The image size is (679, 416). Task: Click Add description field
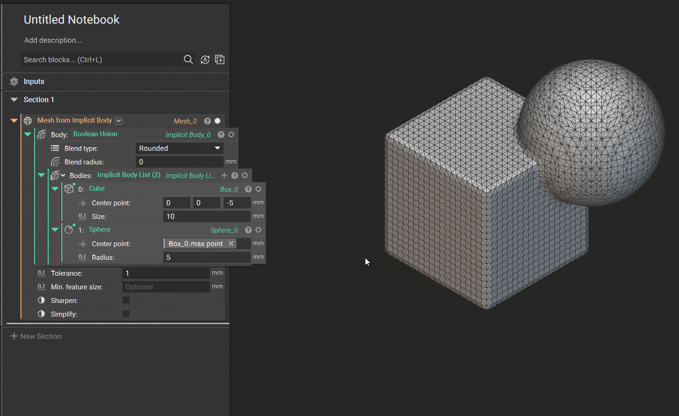pyautogui.click(x=53, y=40)
